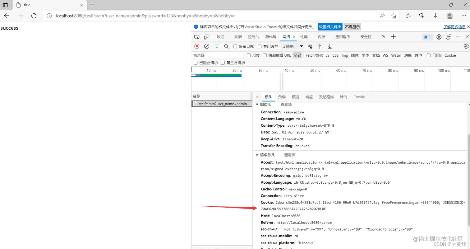Click the export HAR download arrow

click(330, 46)
